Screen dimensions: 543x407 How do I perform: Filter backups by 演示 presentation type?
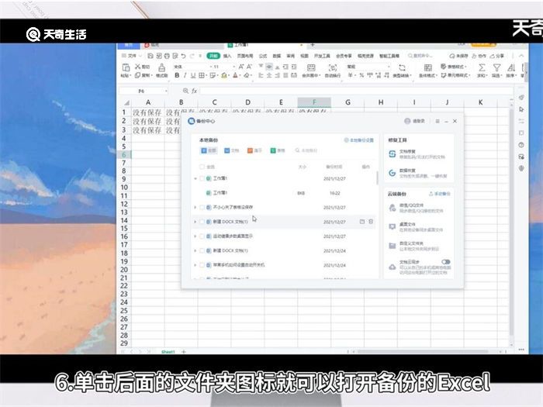(x=254, y=150)
